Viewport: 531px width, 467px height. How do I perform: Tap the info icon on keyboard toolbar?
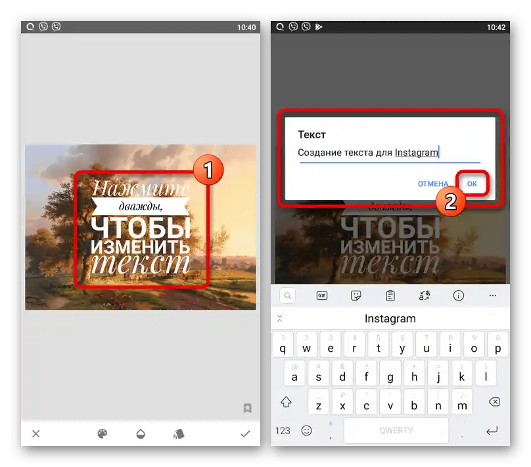point(459,295)
